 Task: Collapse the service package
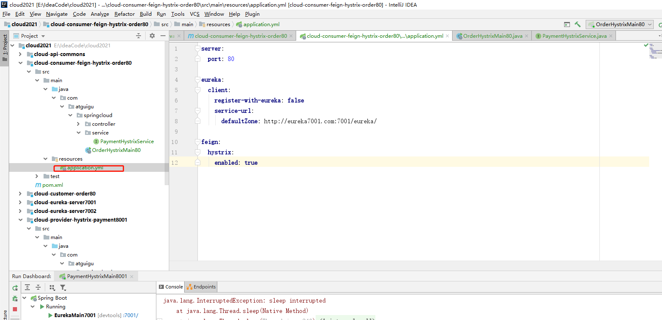pyautogui.click(x=78, y=133)
